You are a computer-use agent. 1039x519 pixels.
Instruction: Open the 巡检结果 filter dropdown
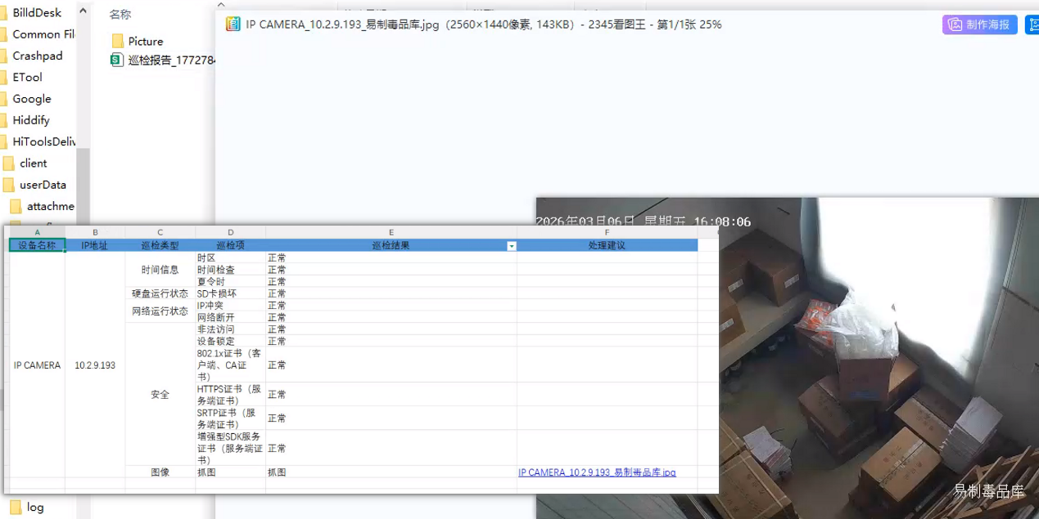512,246
